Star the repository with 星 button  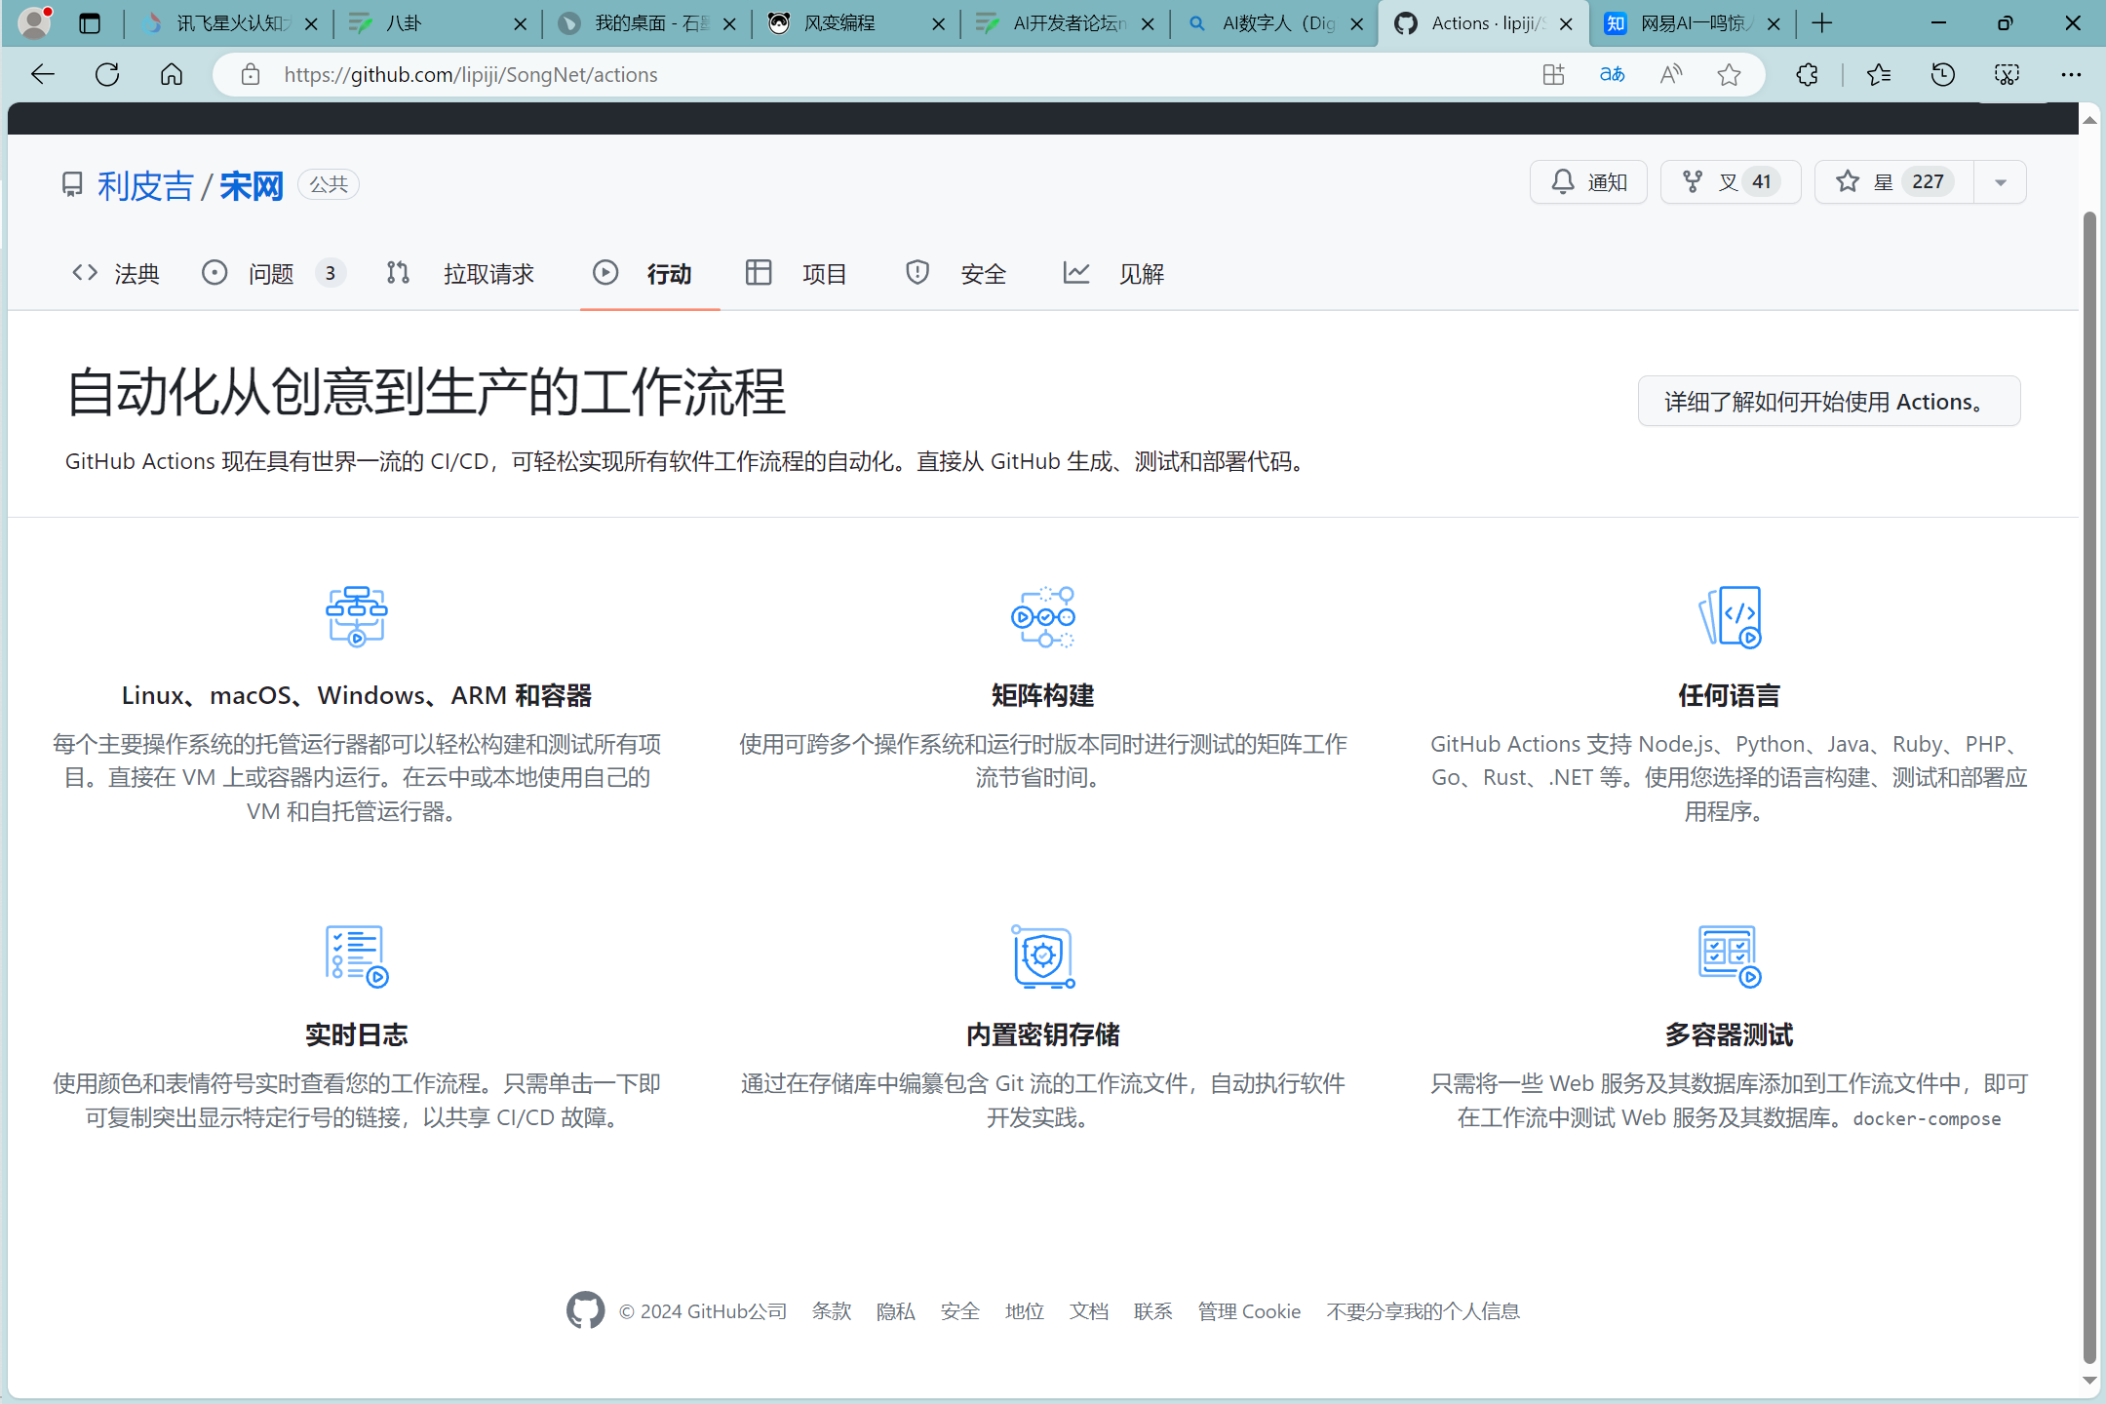[1894, 182]
